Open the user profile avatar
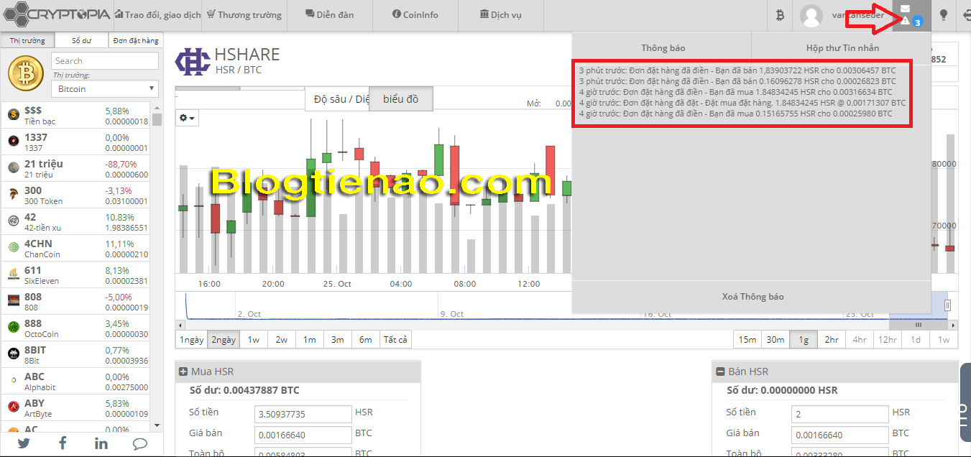Image resolution: width=971 pixels, height=457 pixels. tap(811, 15)
